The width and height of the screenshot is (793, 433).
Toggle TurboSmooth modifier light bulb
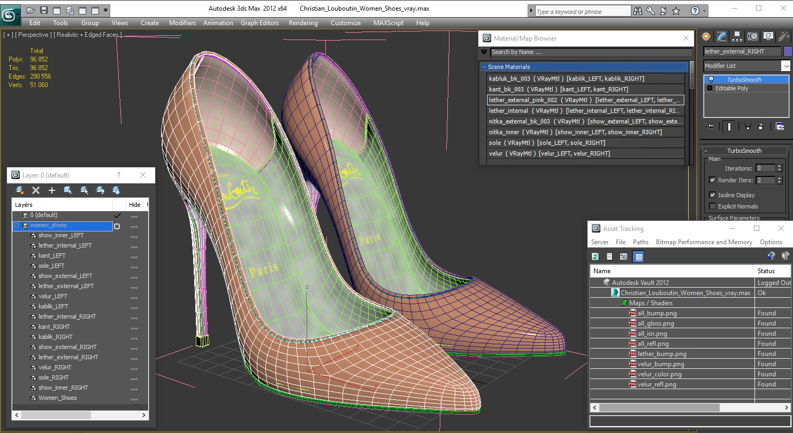[711, 80]
